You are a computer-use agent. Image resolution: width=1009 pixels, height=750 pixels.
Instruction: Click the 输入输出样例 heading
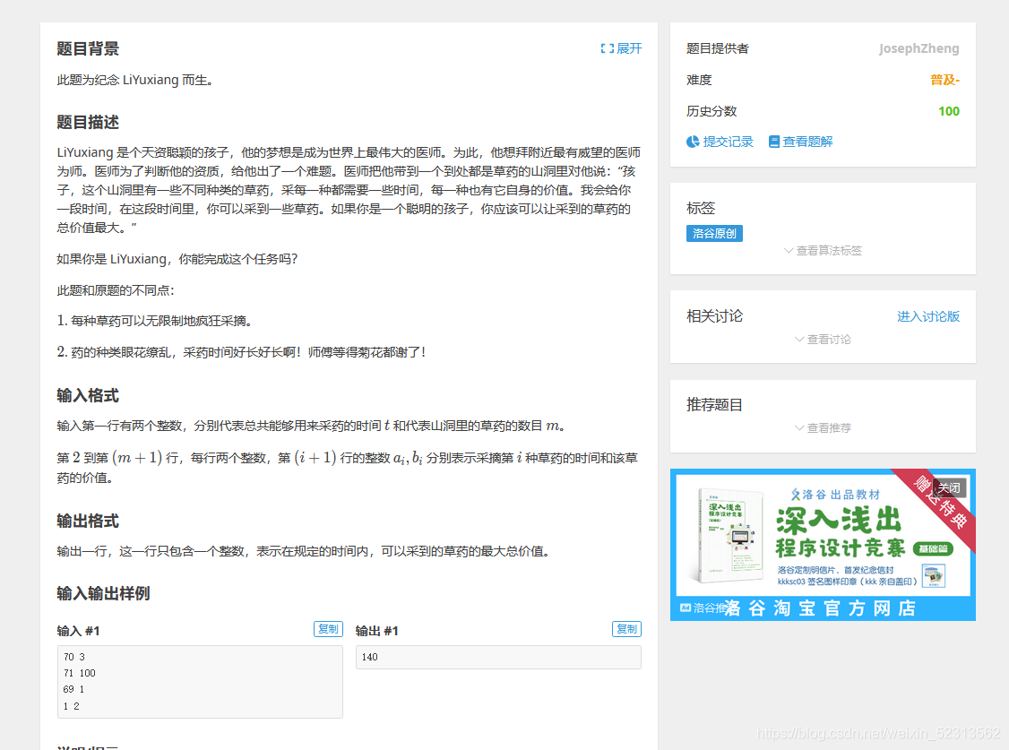click(104, 593)
